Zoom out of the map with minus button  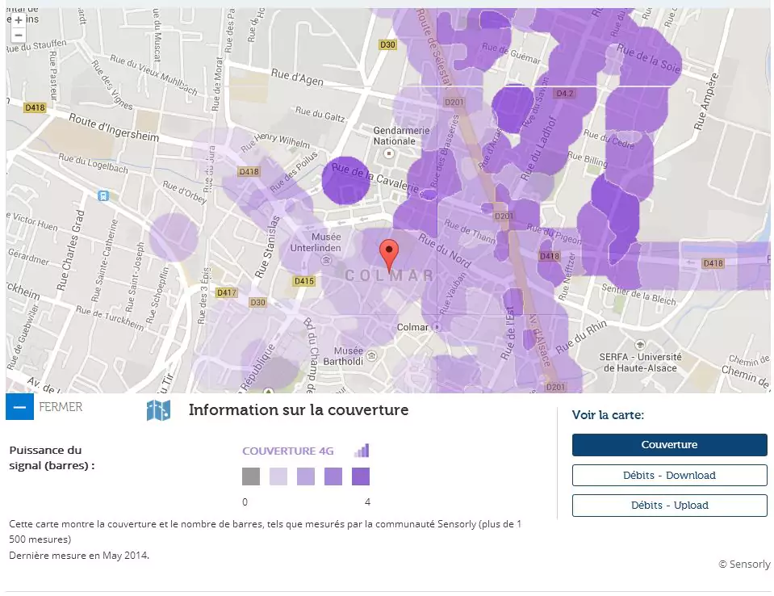tap(19, 35)
